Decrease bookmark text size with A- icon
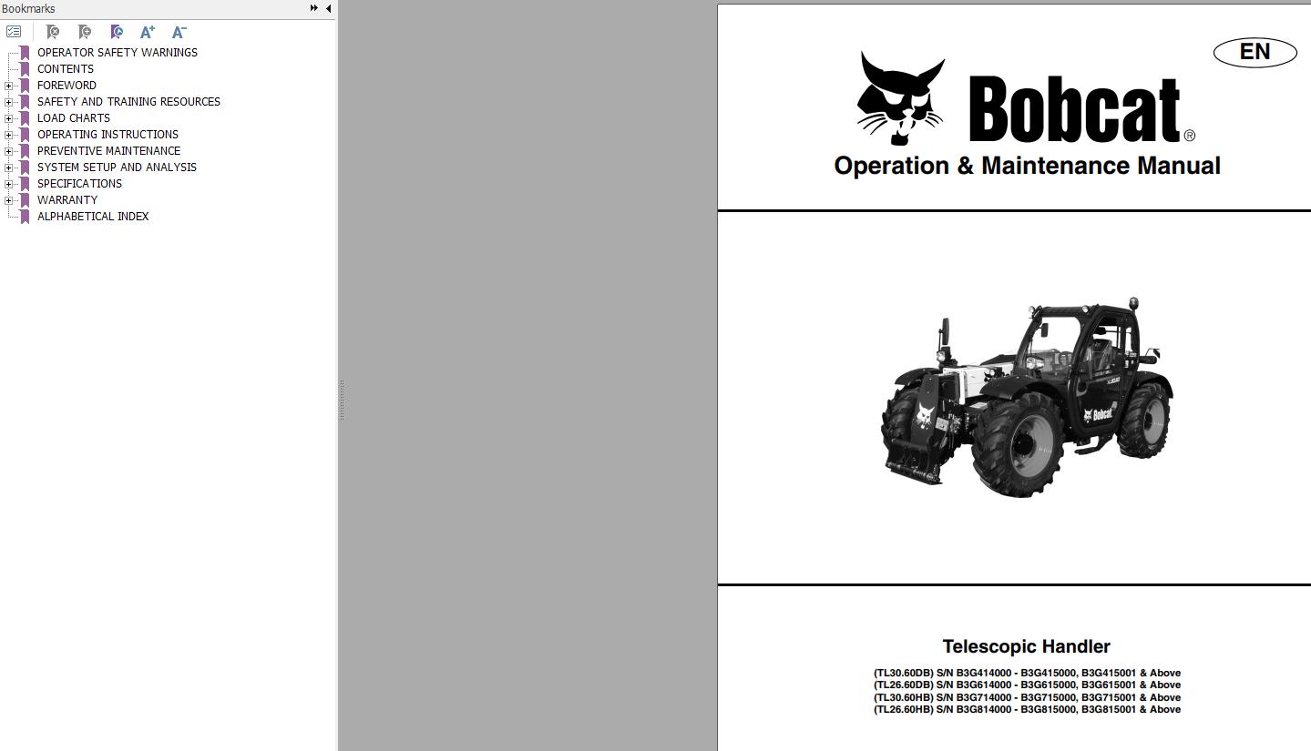Screen dimensions: 1311x751 click(178, 32)
